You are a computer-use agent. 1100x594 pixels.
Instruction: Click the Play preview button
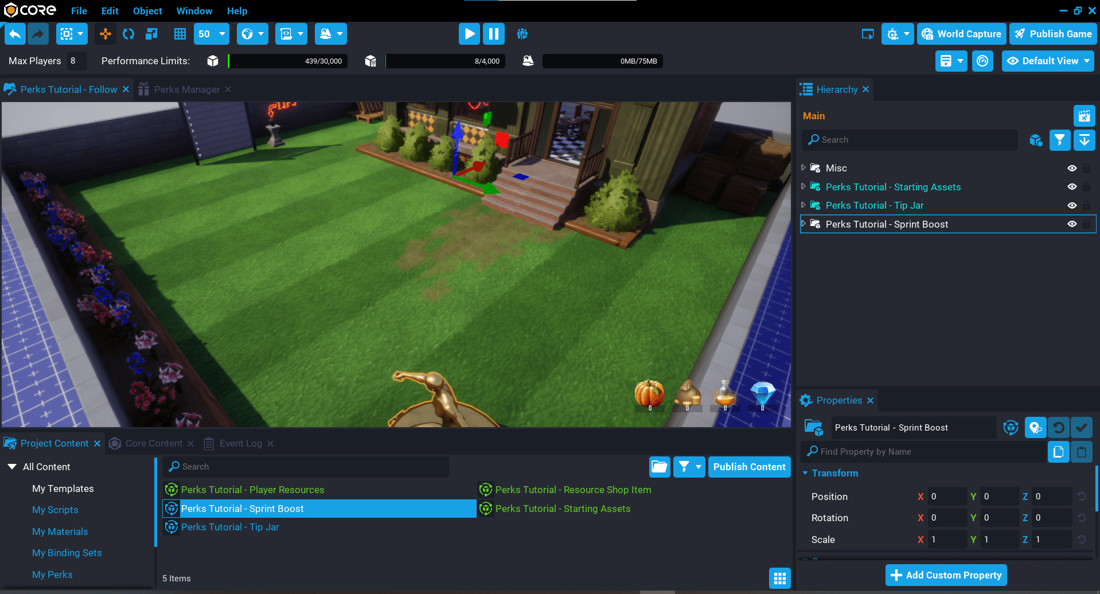click(x=469, y=34)
